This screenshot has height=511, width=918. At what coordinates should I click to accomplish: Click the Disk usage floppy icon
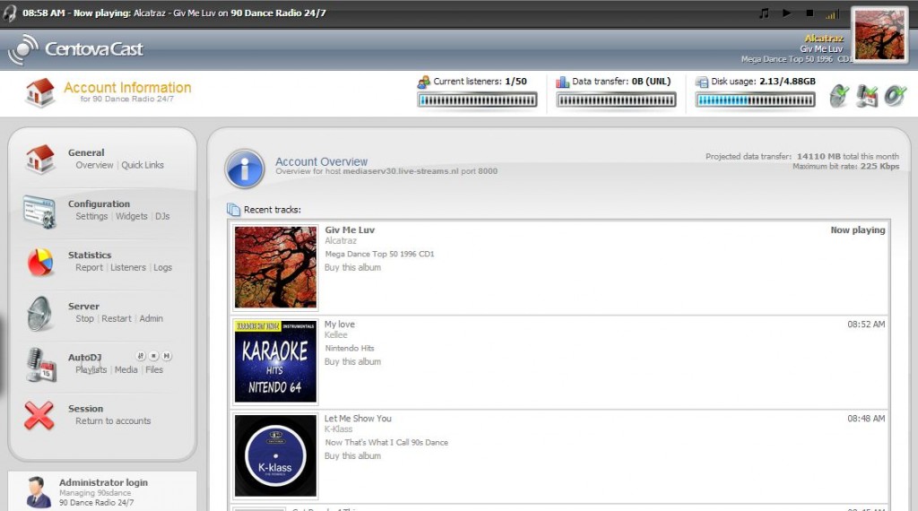701,82
